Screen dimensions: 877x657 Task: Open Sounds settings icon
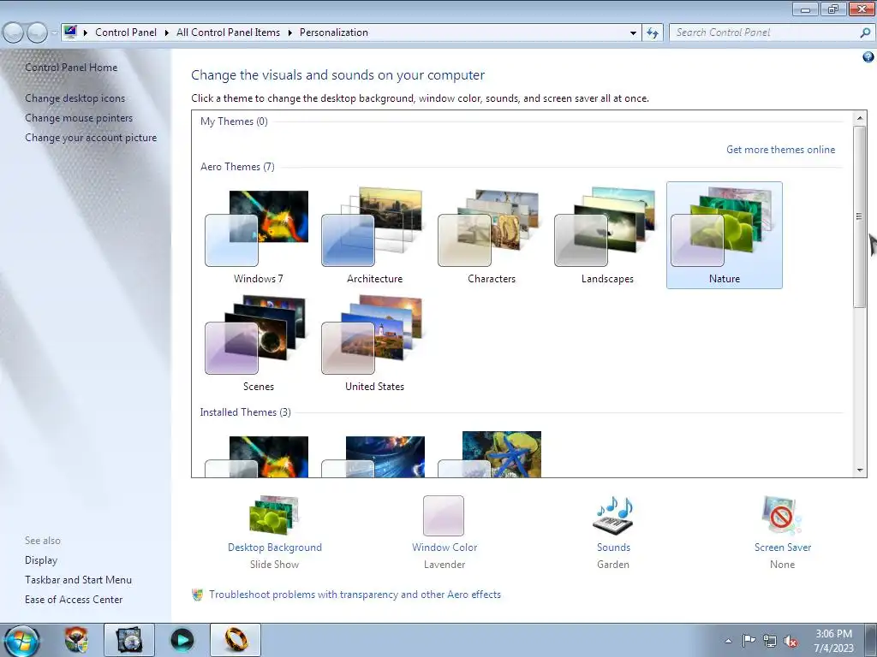click(x=613, y=515)
